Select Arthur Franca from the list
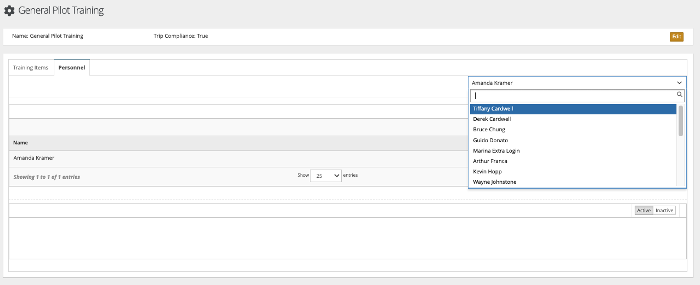Screen dimensions: 700x285 coord(573,161)
